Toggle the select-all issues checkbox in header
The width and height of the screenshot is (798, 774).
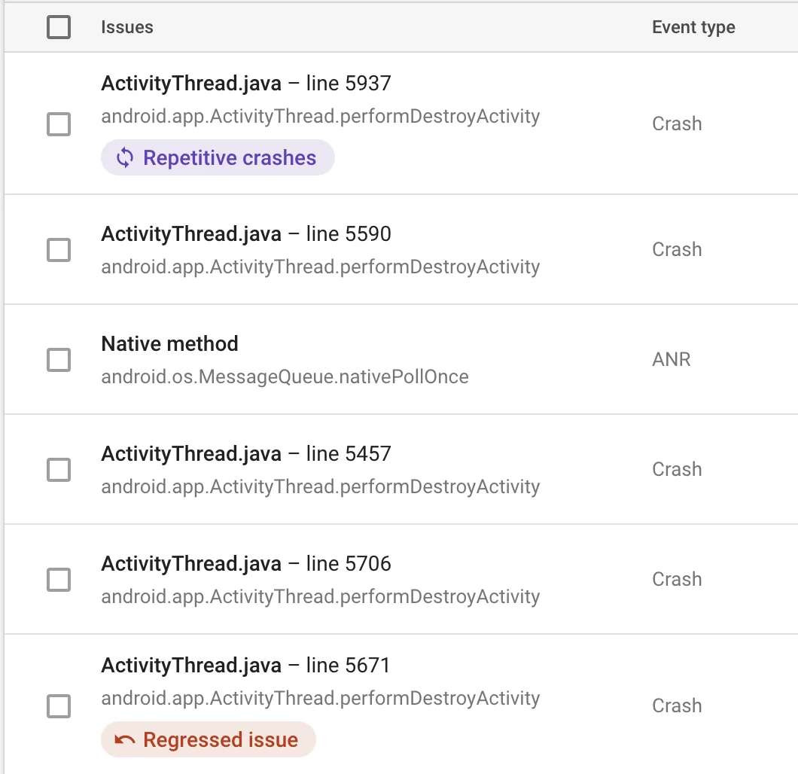tap(59, 28)
